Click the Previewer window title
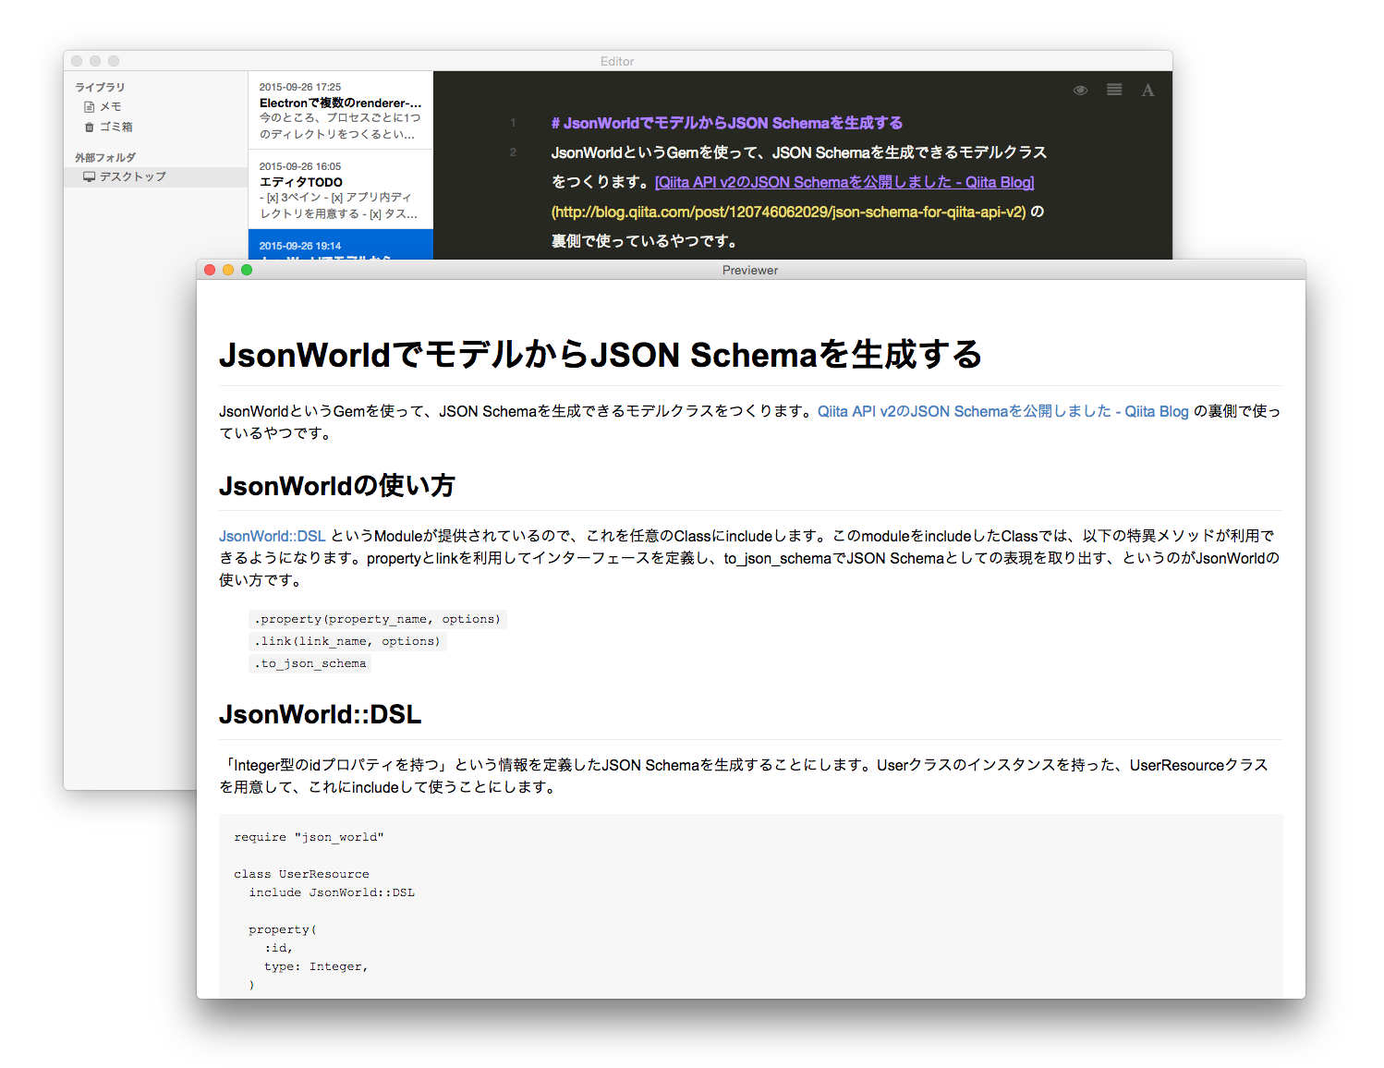 point(750,270)
